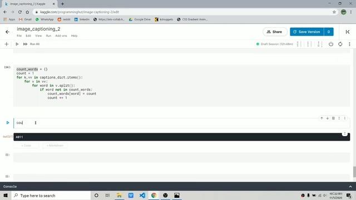
Task: Open WhatsApp bookmark
Action: coord(44,19)
